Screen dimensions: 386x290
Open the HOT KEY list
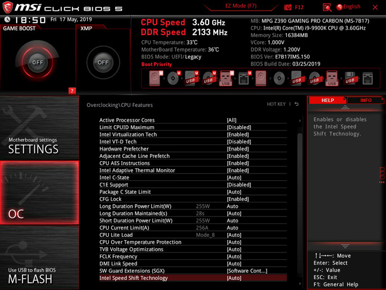tap(276, 104)
